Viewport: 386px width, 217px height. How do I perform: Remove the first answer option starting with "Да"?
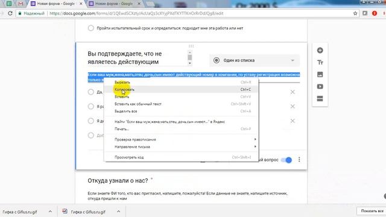(x=293, y=92)
